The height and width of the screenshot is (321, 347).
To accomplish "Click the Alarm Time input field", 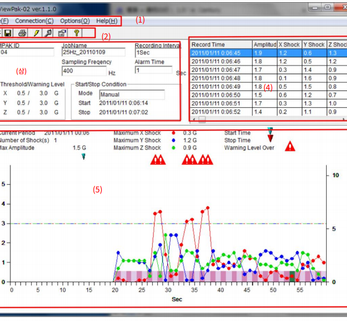I will click(x=153, y=70).
